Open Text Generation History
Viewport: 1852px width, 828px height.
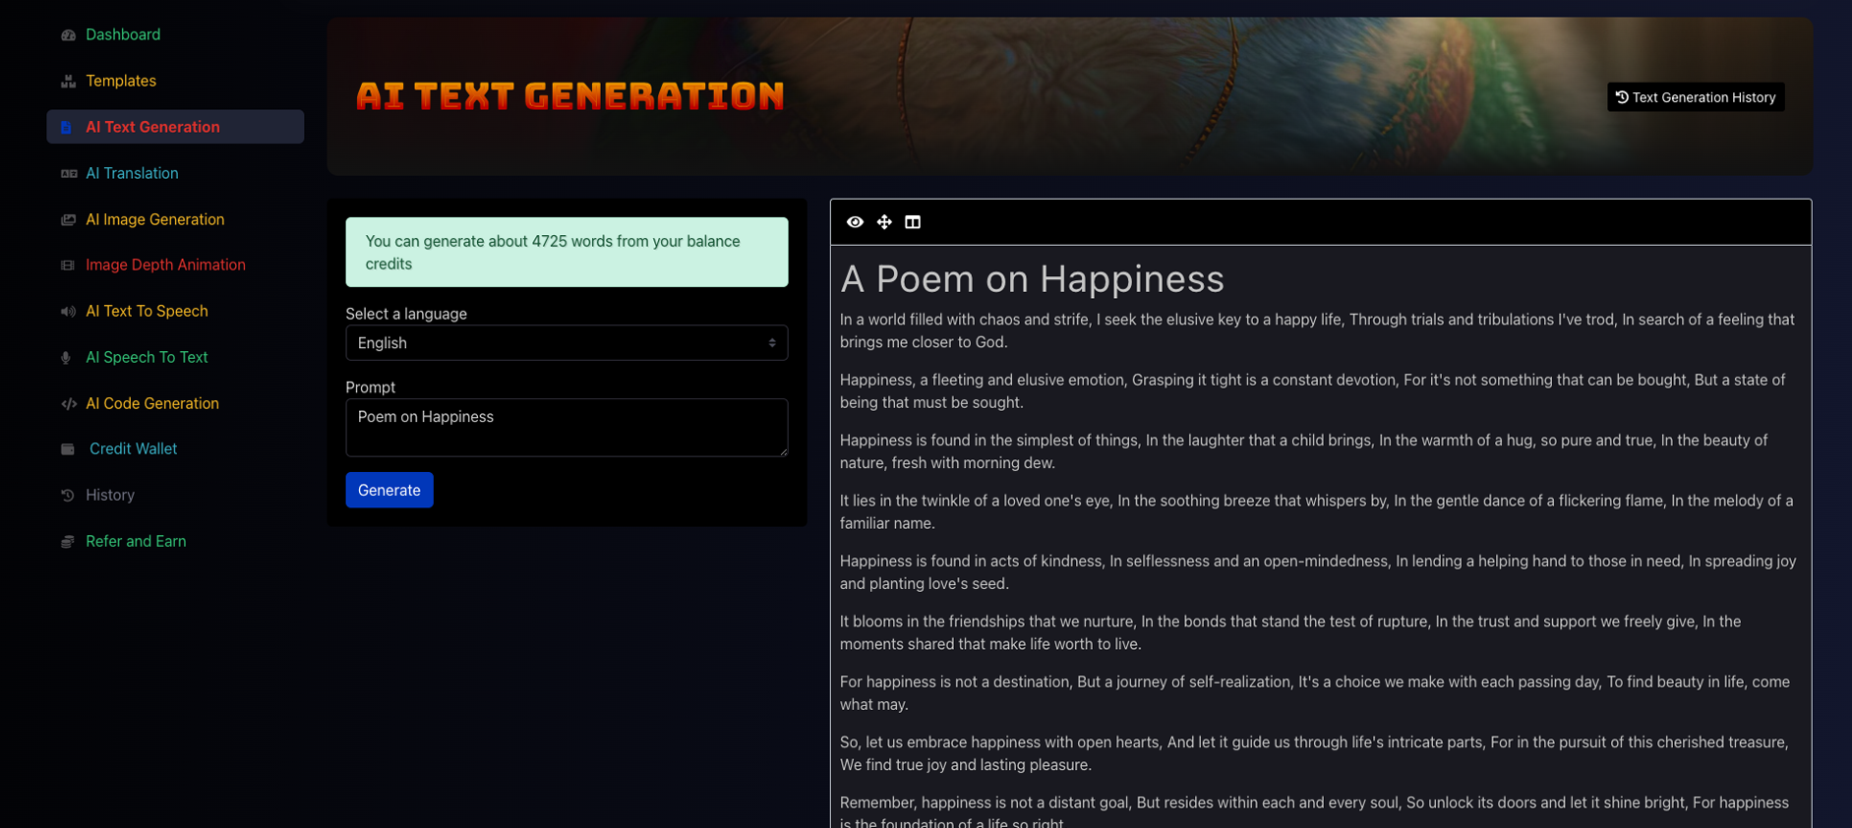coord(1695,97)
